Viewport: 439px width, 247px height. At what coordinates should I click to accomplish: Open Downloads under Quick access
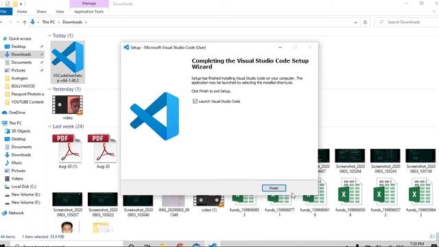click(21, 54)
